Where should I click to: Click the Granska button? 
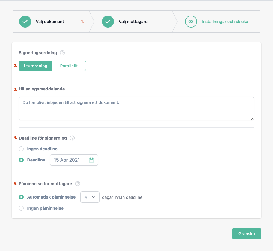(x=247, y=234)
